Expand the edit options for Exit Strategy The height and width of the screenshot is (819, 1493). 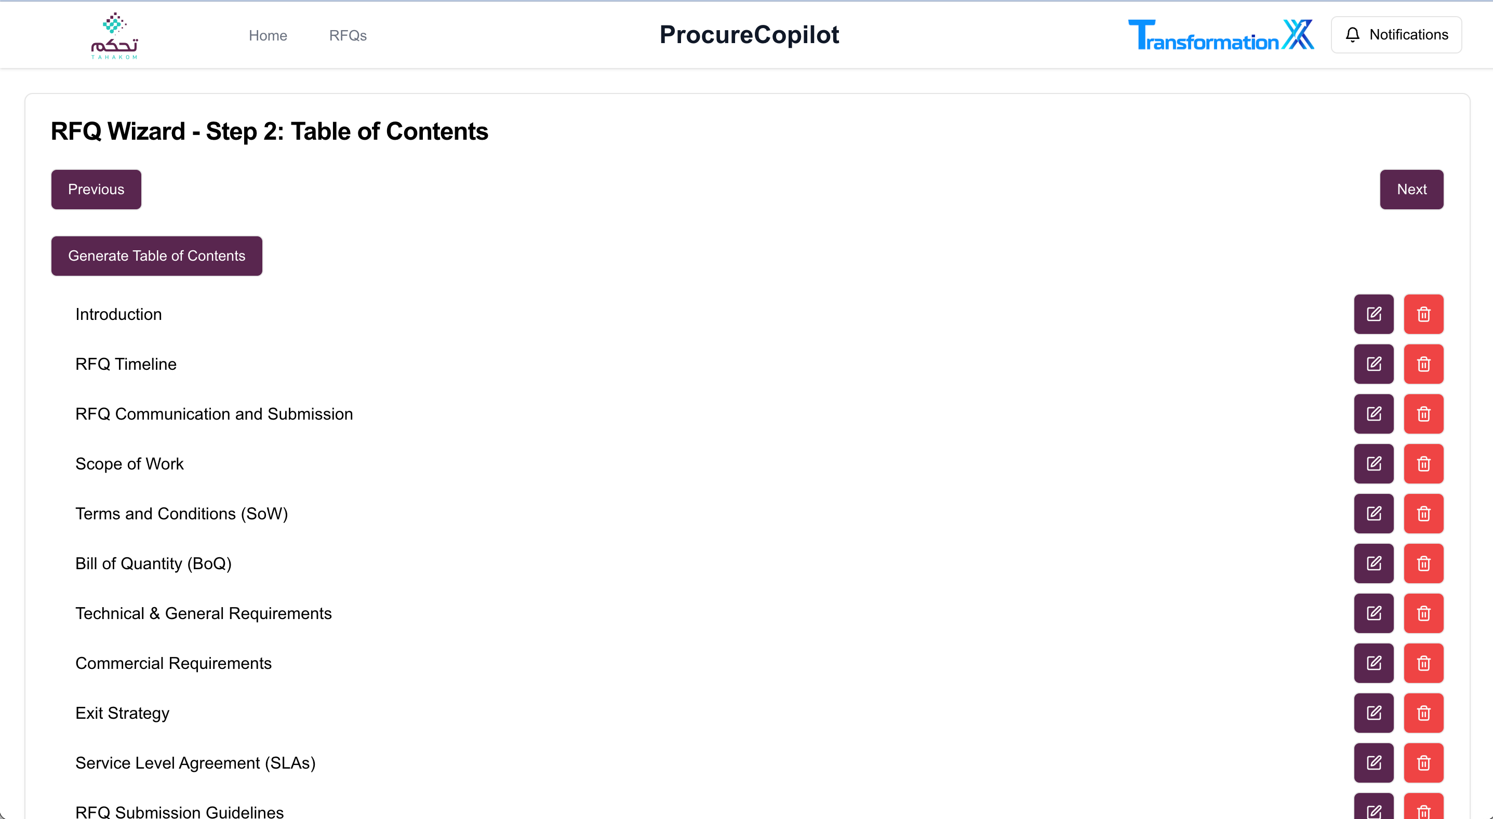pos(1374,713)
